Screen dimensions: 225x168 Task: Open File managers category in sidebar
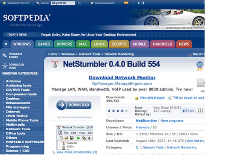coord(18,107)
